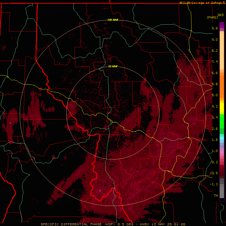
Task: Click the [PHAS] legend header
Action: point(212,17)
